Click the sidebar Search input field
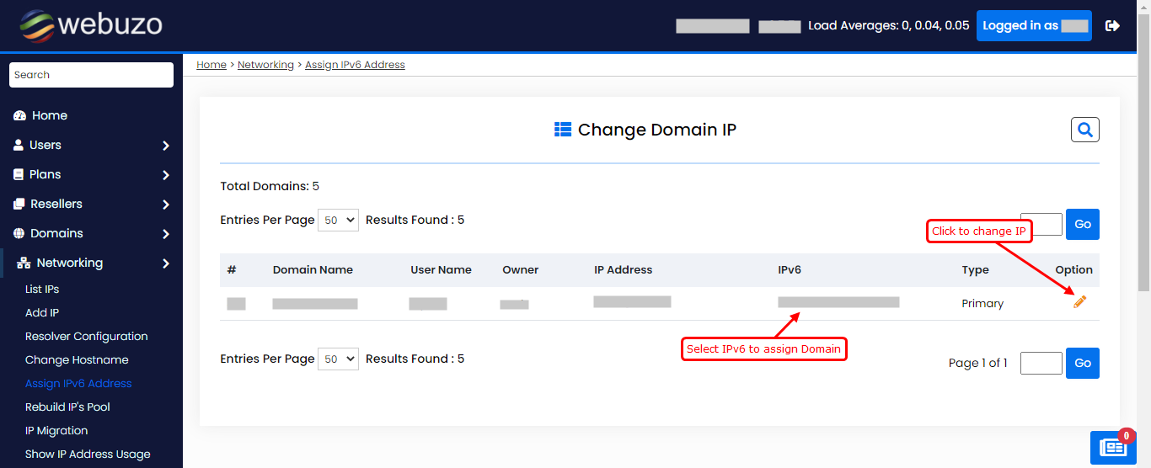 pyautogui.click(x=91, y=75)
